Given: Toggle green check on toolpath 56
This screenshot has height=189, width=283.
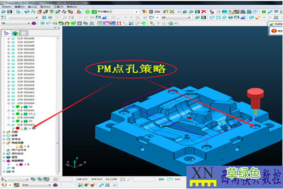Looking at the screenshot, I should (x=17, y=107).
